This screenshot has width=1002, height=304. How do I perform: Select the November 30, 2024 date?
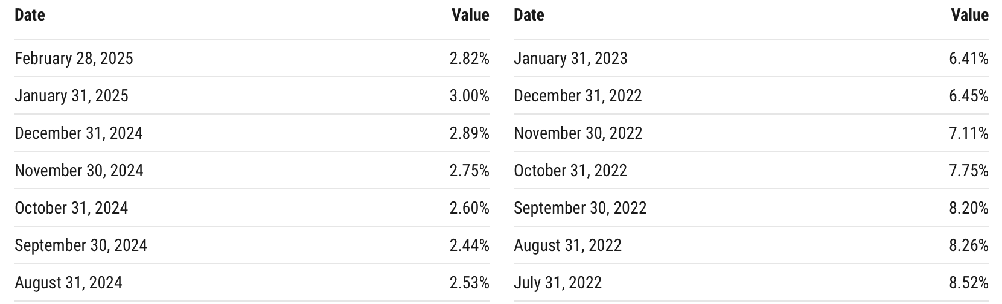[x=79, y=171]
